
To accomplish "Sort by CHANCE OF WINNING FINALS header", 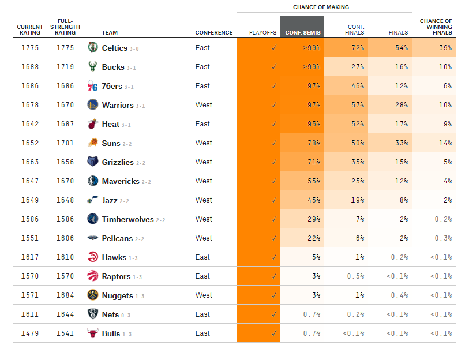I will point(436,27).
